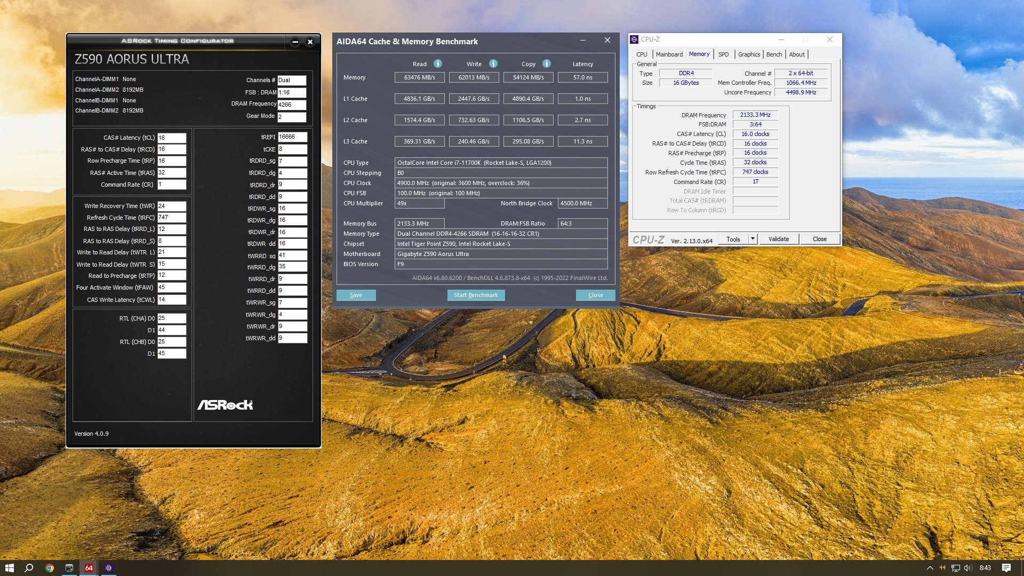The height and width of the screenshot is (576, 1024).
Task: Click the tREFI value field
Action: tap(292, 137)
